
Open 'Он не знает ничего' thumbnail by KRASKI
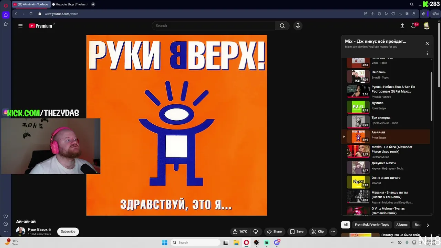[x=358, y=182]
